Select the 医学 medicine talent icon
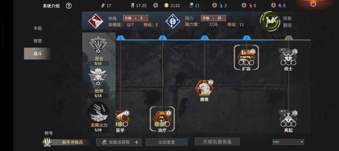The height and width of the screenshot is (151, 339). click(x=122, y=119)
